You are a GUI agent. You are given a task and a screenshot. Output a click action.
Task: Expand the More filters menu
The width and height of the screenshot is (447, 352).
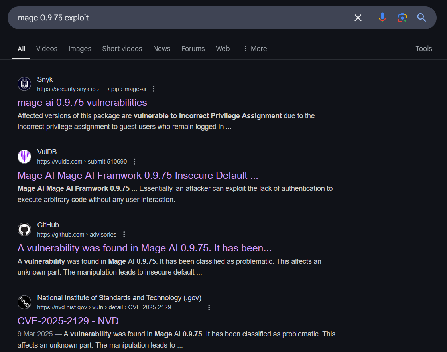pos(255,49)
